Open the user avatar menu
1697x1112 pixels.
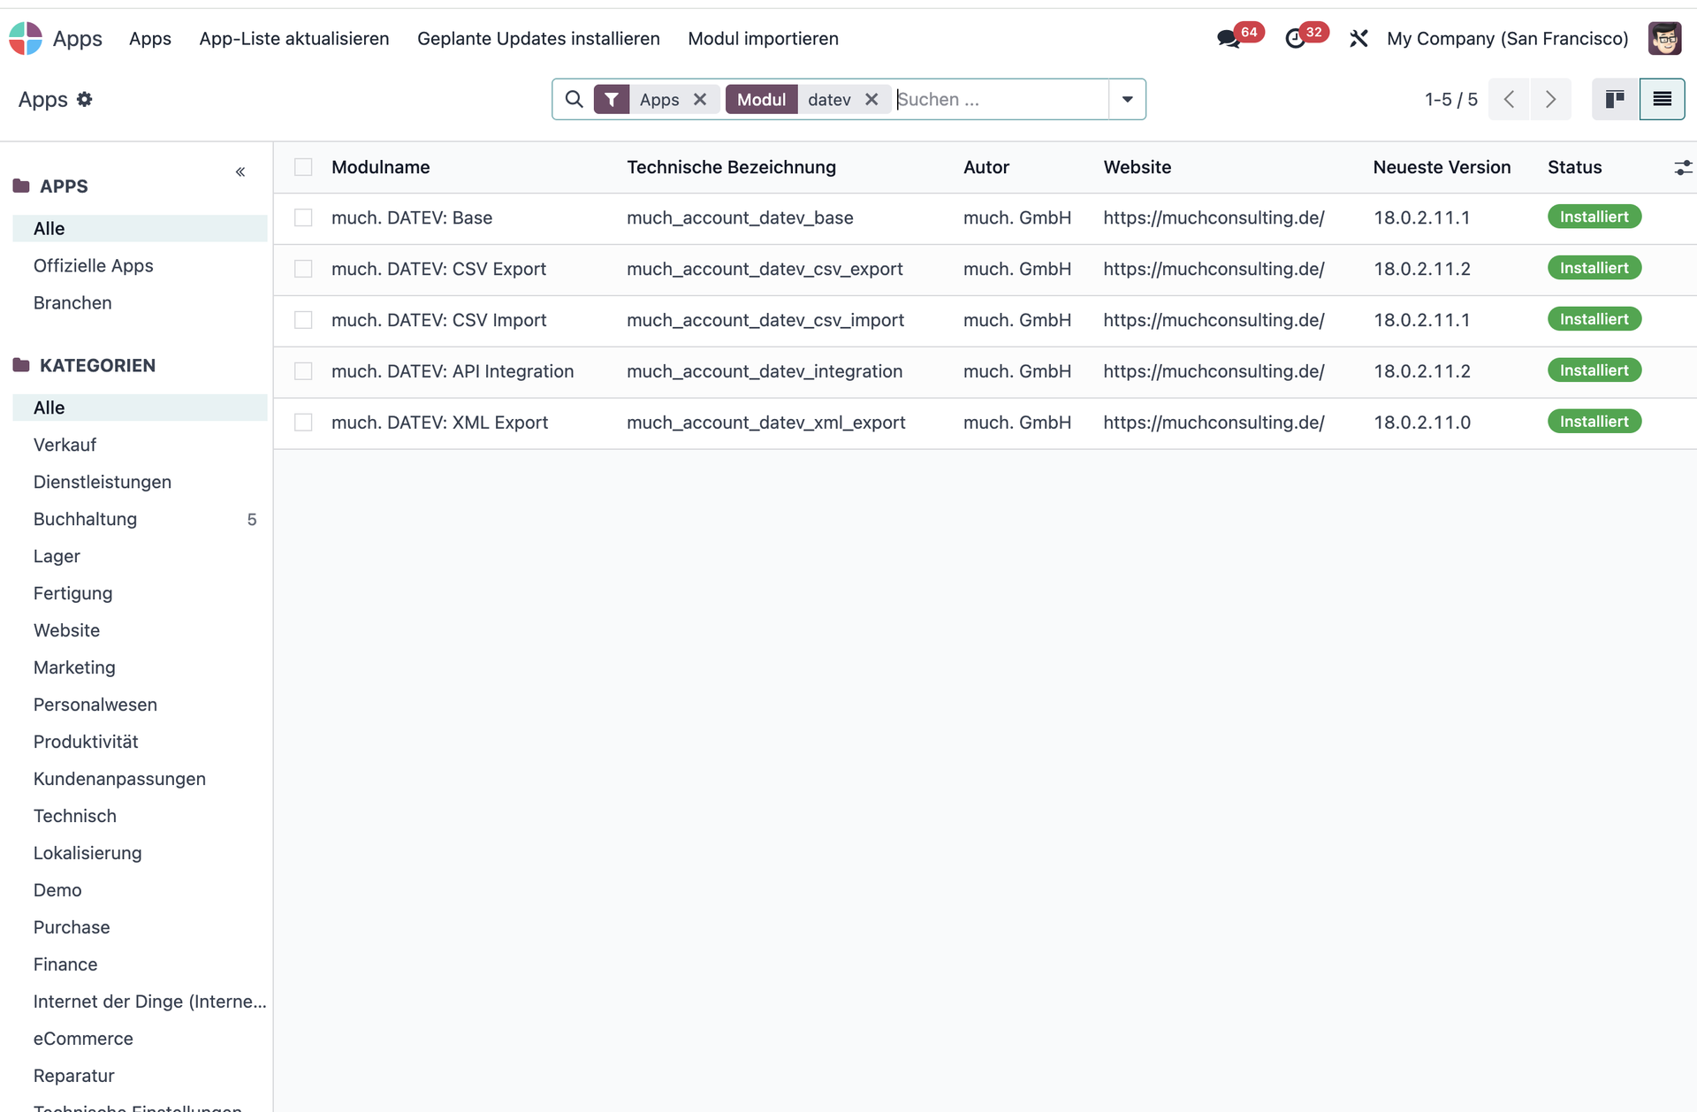[x=1664, y=39]
